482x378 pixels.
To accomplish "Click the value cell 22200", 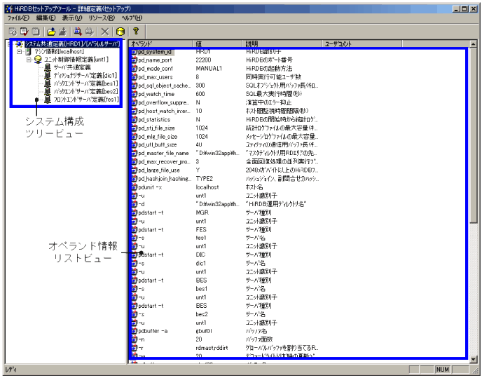I will click(203, 60).
